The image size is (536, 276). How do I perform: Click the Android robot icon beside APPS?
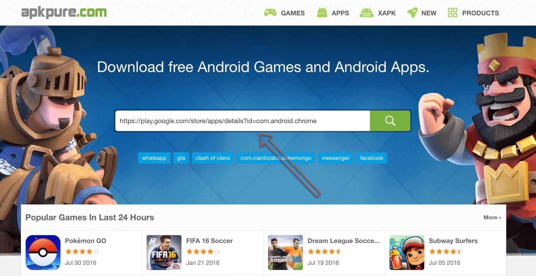[322, 12]
